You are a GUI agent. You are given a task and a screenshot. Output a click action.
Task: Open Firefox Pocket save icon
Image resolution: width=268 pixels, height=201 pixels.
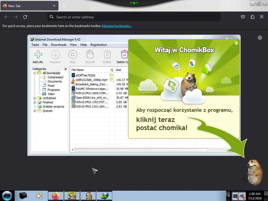243,17
